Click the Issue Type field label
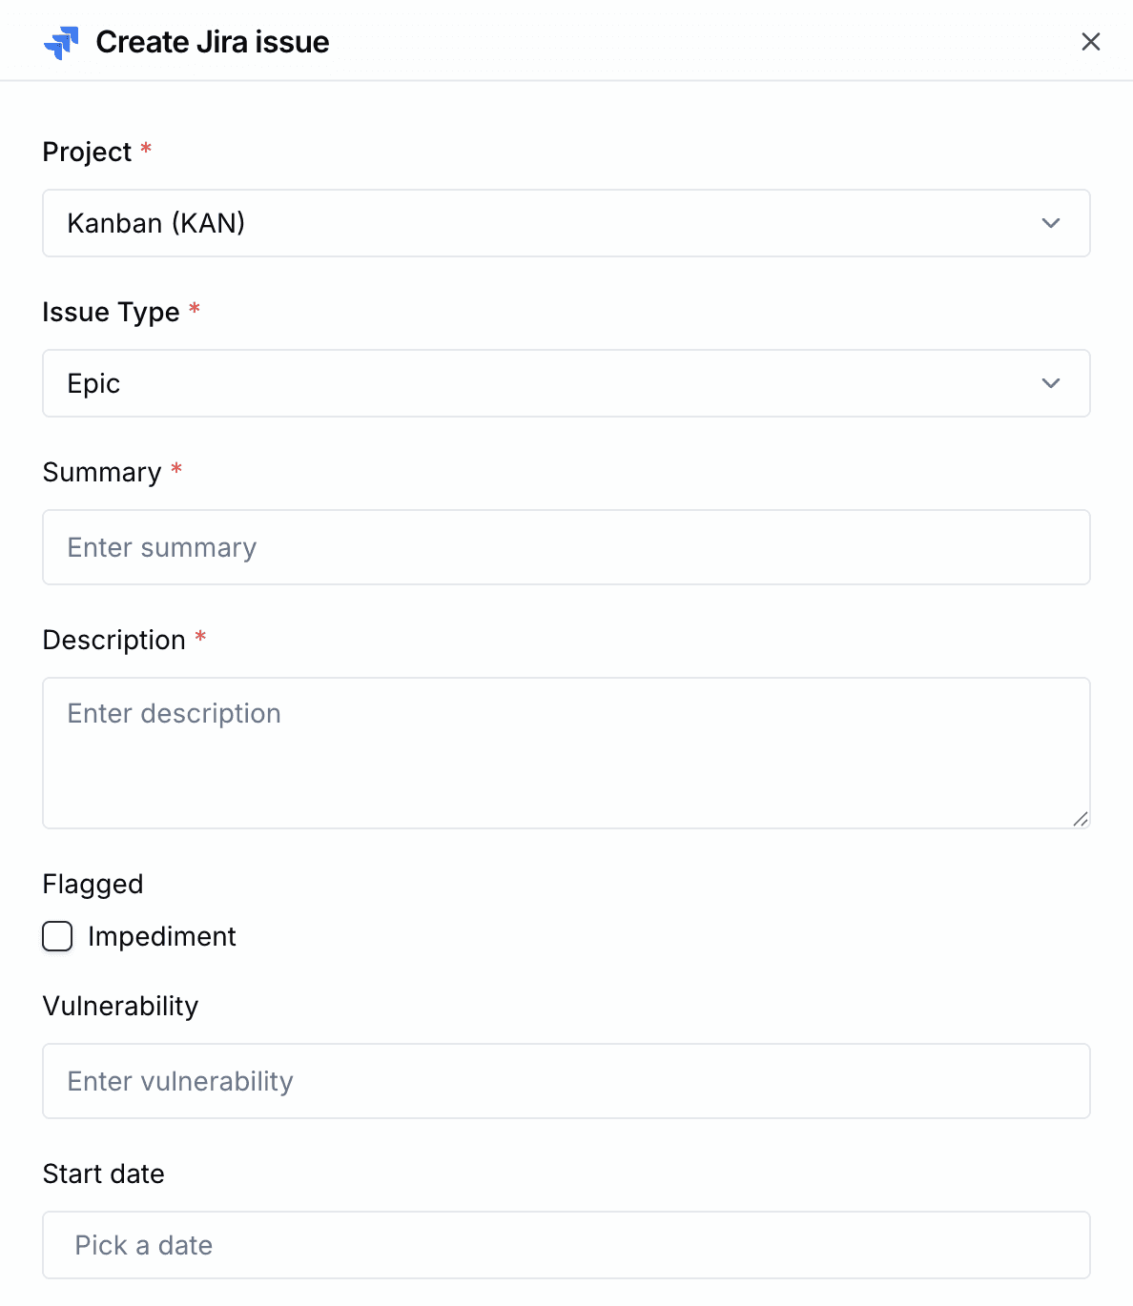1133x1306 pixels. click(111, 312)
